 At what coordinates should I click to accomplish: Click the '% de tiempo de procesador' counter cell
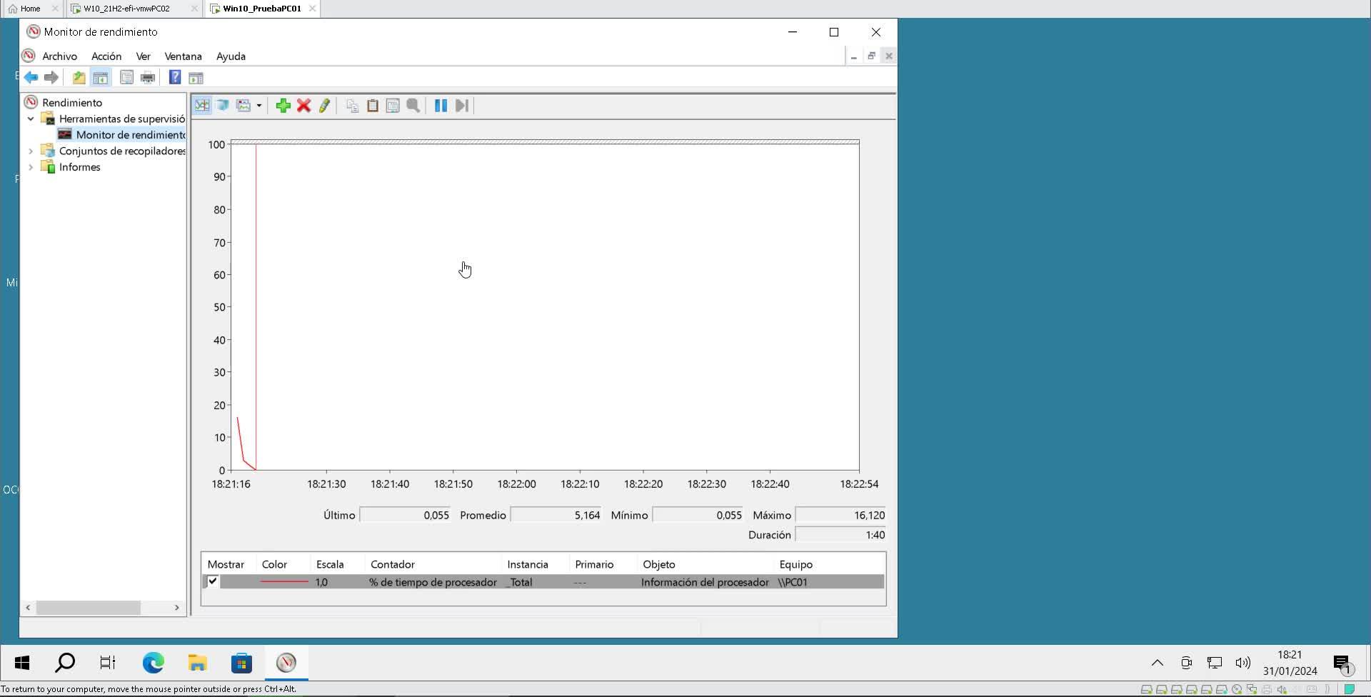pos(433,582)
